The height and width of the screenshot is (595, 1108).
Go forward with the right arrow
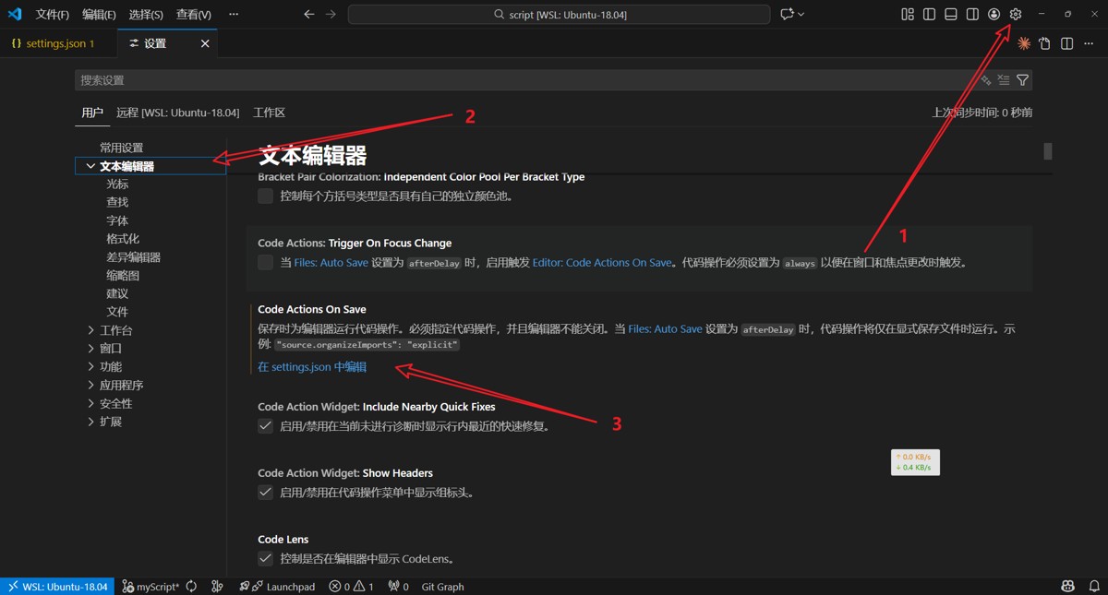click(331, 15)
